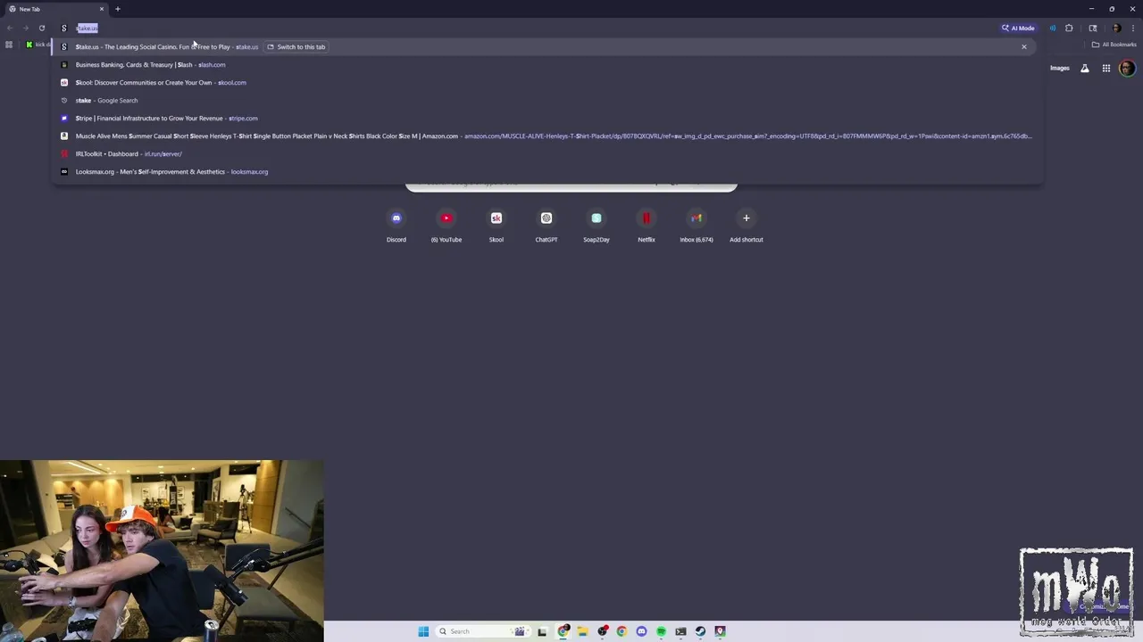The width and height of the screenshot is (1143, 642).
Task: Open the Skool shortcut
Action: tap(496, 225)
